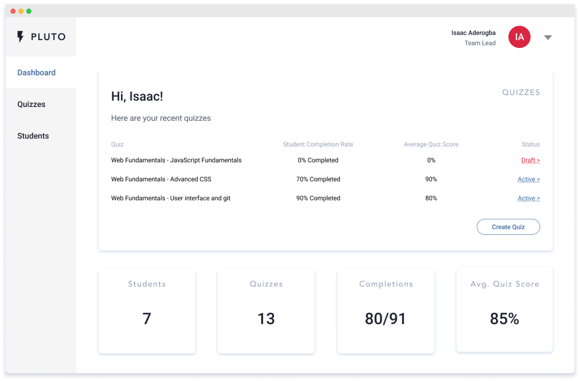Screen dimensions: 580x381
Task: Click the Advanced CSS quiz name
Action: point(161,179)
